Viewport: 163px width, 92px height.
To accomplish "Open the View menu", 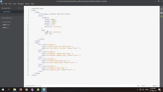I will tap(15, 4).
